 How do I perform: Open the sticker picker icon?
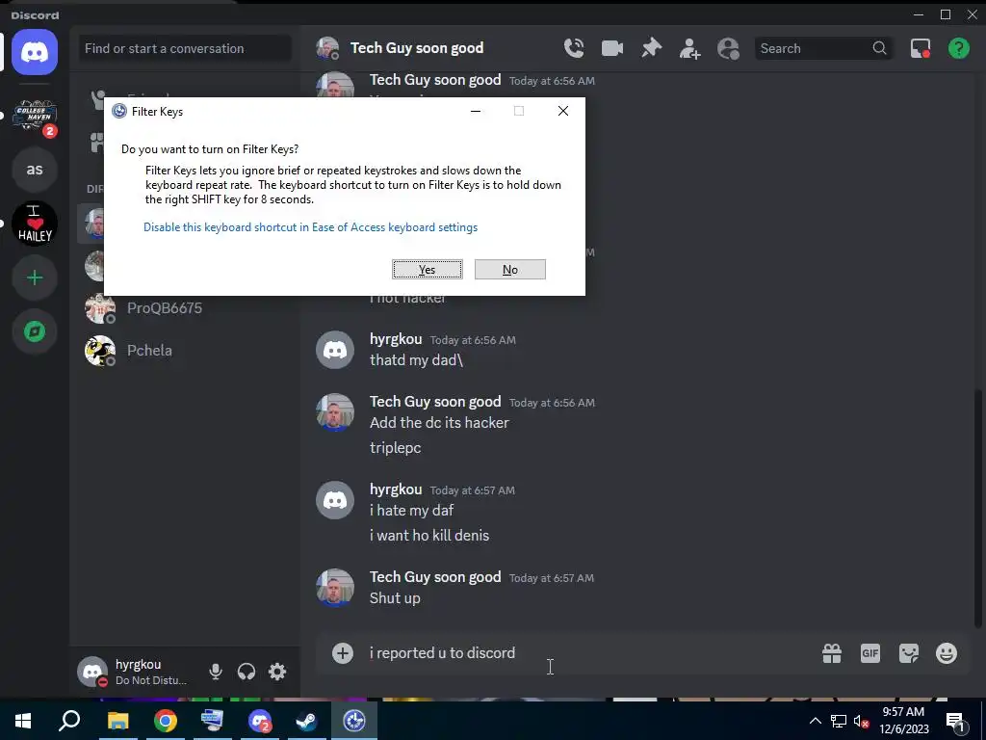(909, 653)
